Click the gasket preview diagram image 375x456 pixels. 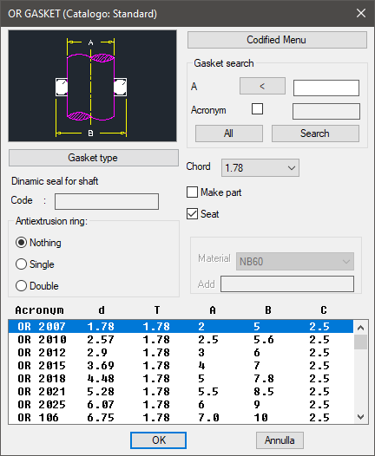pos(92,86)
